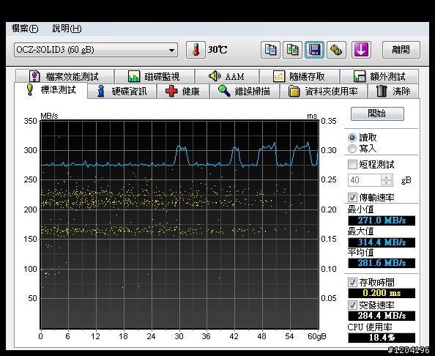This screenshot has height=356, width=435.
Task: Switch to 磁碟監視 tab
Action: (155, 76)
